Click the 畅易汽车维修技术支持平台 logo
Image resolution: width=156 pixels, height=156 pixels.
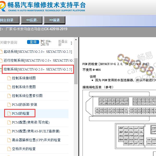(x=43, y=6)
